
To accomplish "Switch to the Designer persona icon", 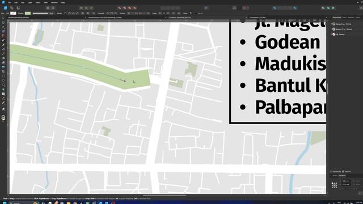I will [5, 8].
